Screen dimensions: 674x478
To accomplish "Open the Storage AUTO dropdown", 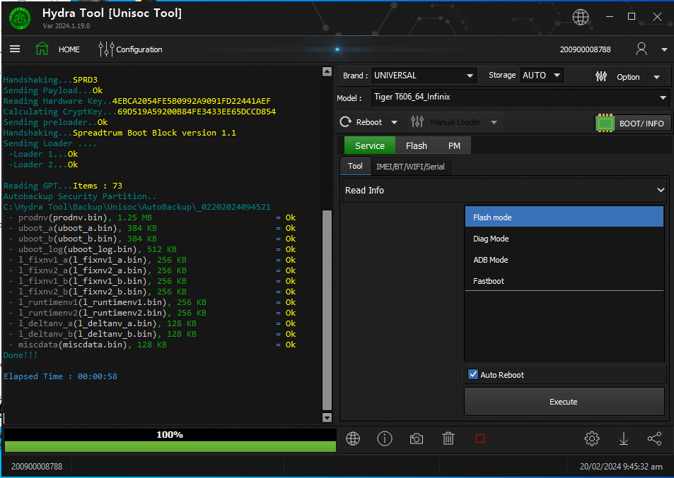I will (x=542, y=76).
